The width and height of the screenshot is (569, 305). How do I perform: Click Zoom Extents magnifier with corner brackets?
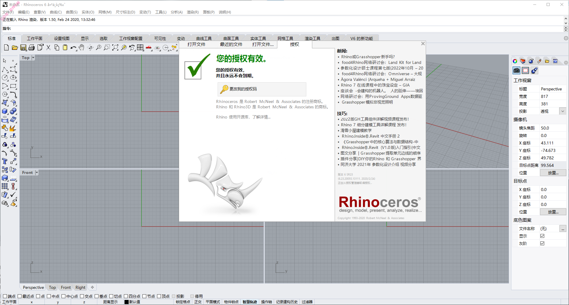[x=115, y=47]
